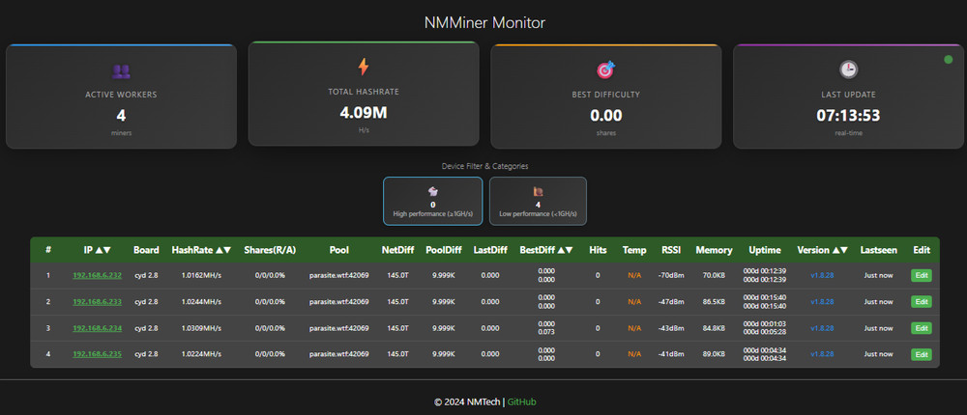Viewport: 967px width, 415px height.
Task: Click RSSI value -43dBm
Action: [672, 328]
